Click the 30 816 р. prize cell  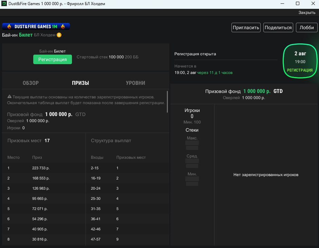[40, 239]
